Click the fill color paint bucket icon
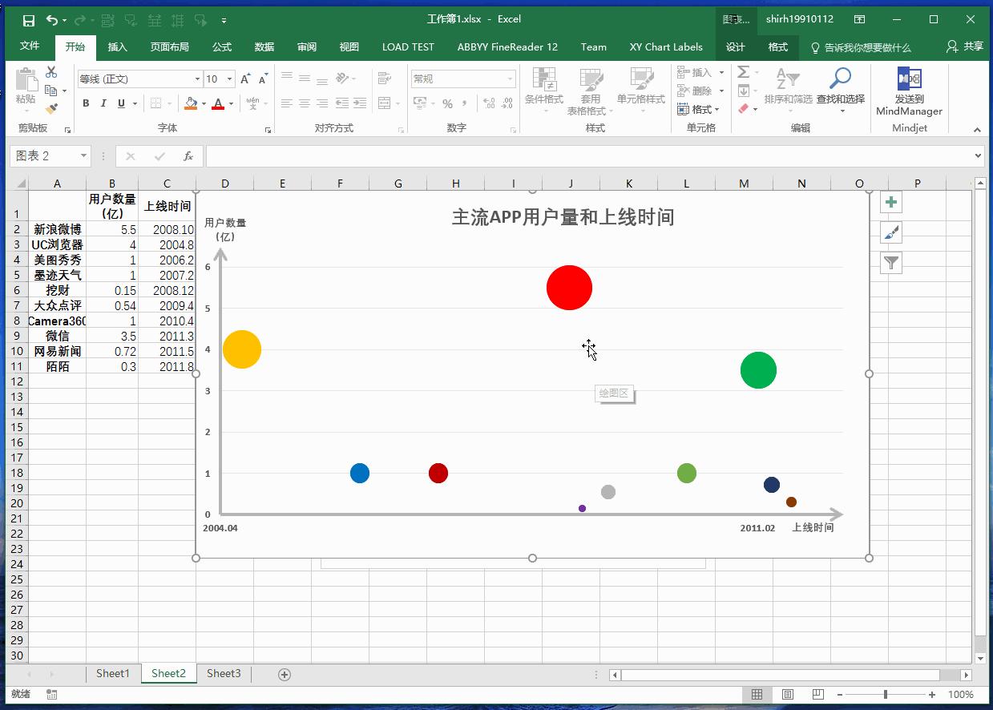This screenshot has width=993, height=710. pos(191,103)
